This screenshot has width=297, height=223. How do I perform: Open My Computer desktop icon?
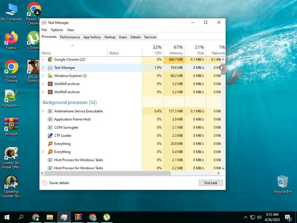pyautogui.click(x=11, y=12)
